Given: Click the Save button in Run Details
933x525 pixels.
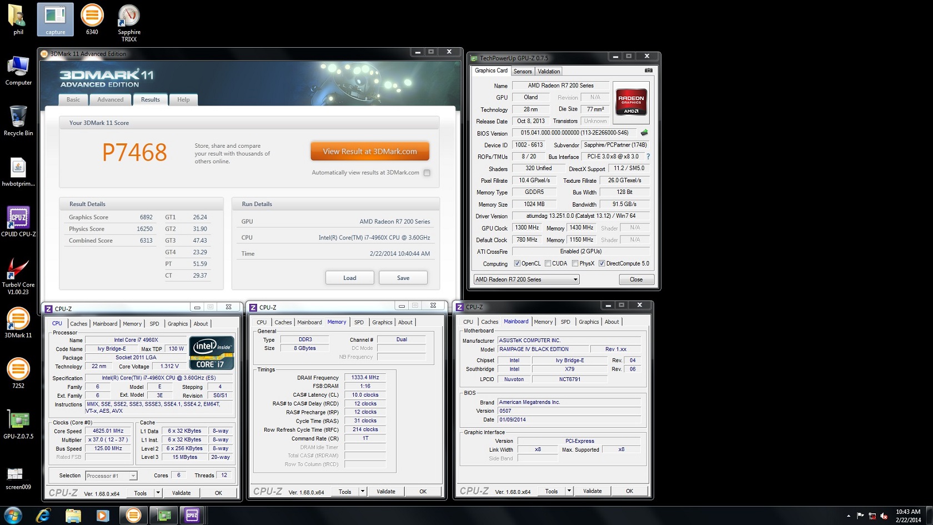Looking at the screenshot, I should coord(403,278).
